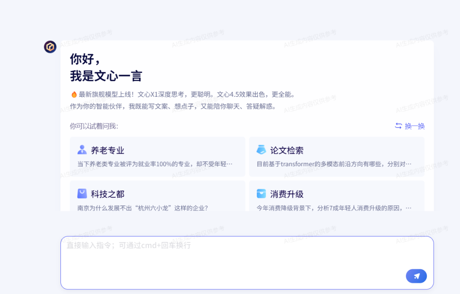Viewport: 460px width, 294px height.
Task: Click the transformer多模态前沿方向 prompt text
Action: (334, 164)
